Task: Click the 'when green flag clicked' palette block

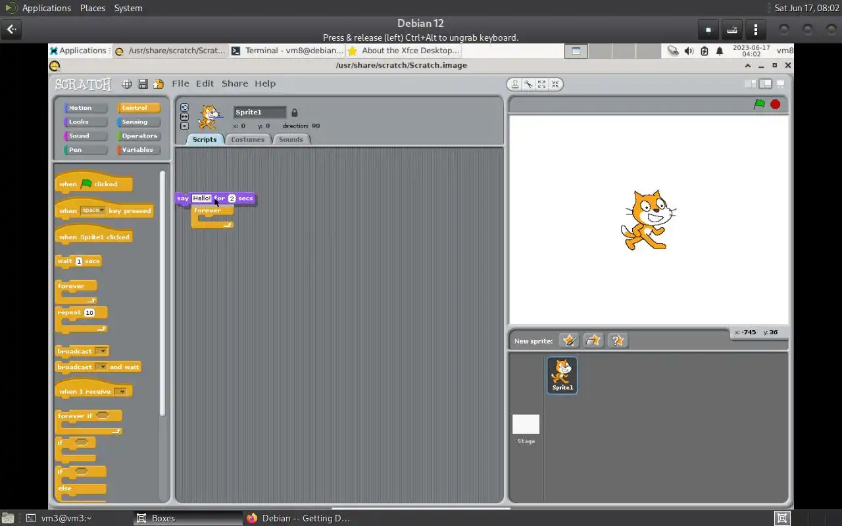Action: click(x=93, y=183)
